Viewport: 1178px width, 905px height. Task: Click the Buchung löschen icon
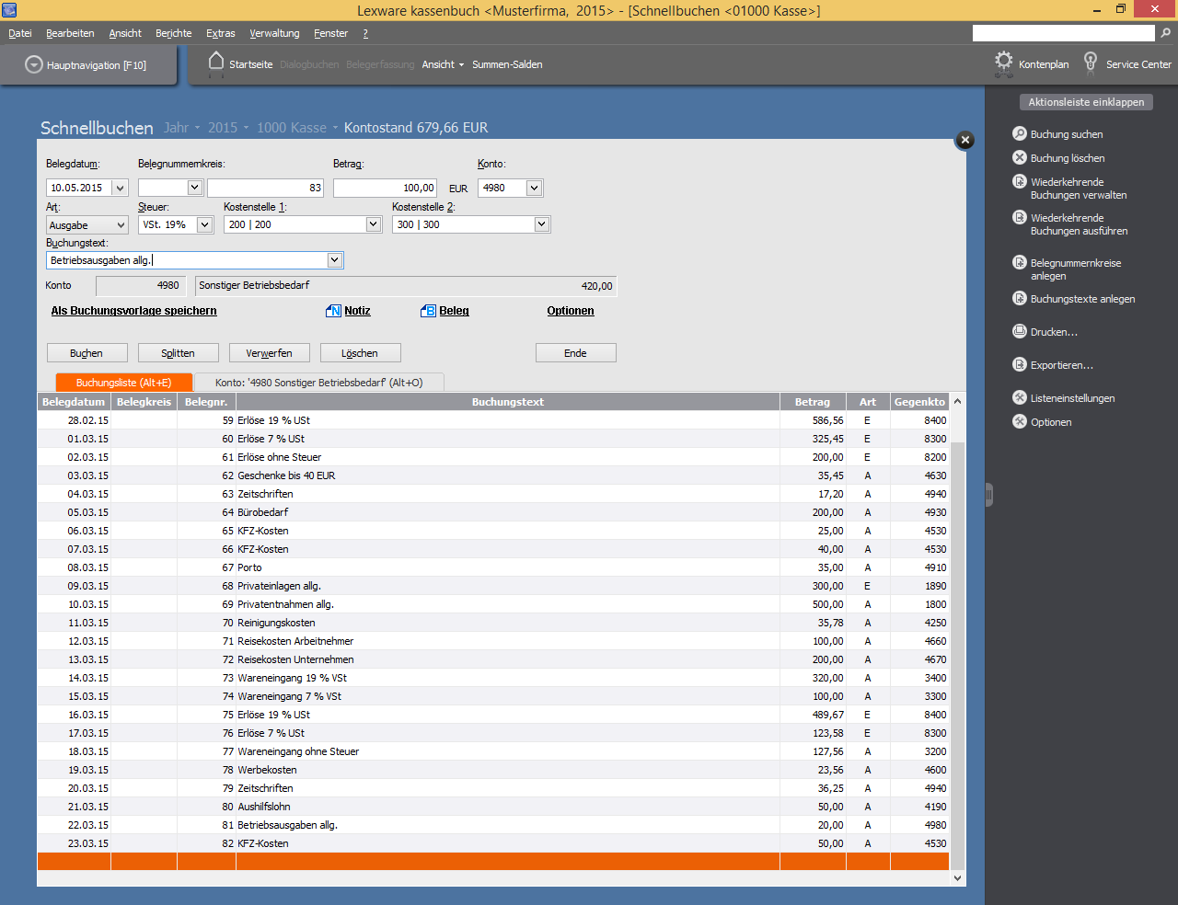coord(1019,158)
